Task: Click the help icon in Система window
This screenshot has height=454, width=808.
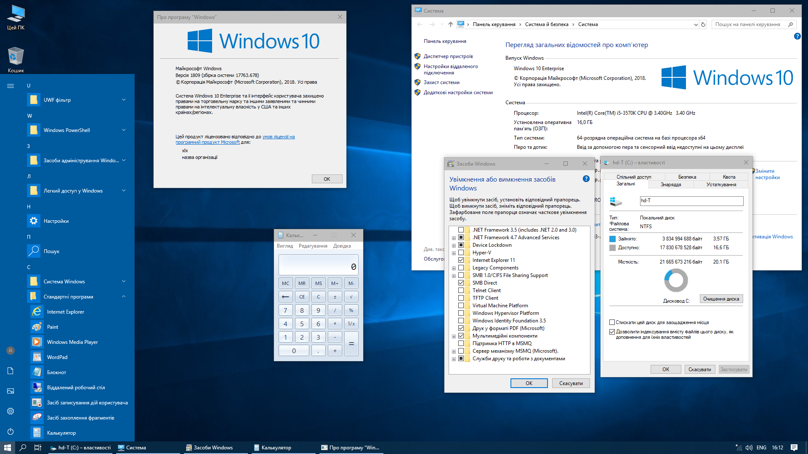Action: [x=797, y=36]
